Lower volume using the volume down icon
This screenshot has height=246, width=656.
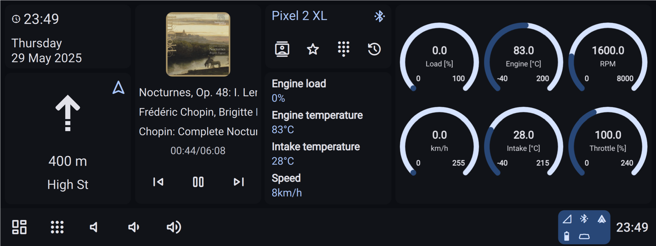134,227
